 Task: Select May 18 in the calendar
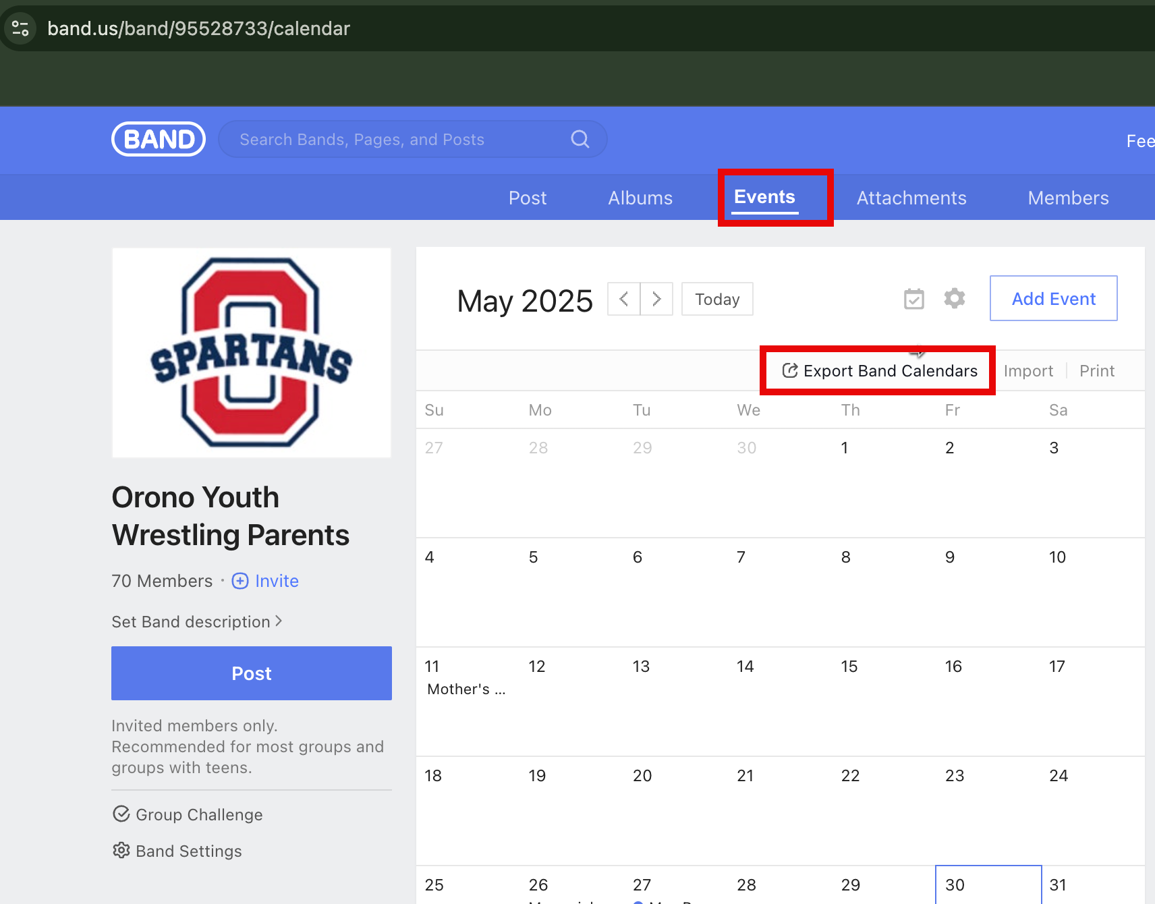(468, 811)
